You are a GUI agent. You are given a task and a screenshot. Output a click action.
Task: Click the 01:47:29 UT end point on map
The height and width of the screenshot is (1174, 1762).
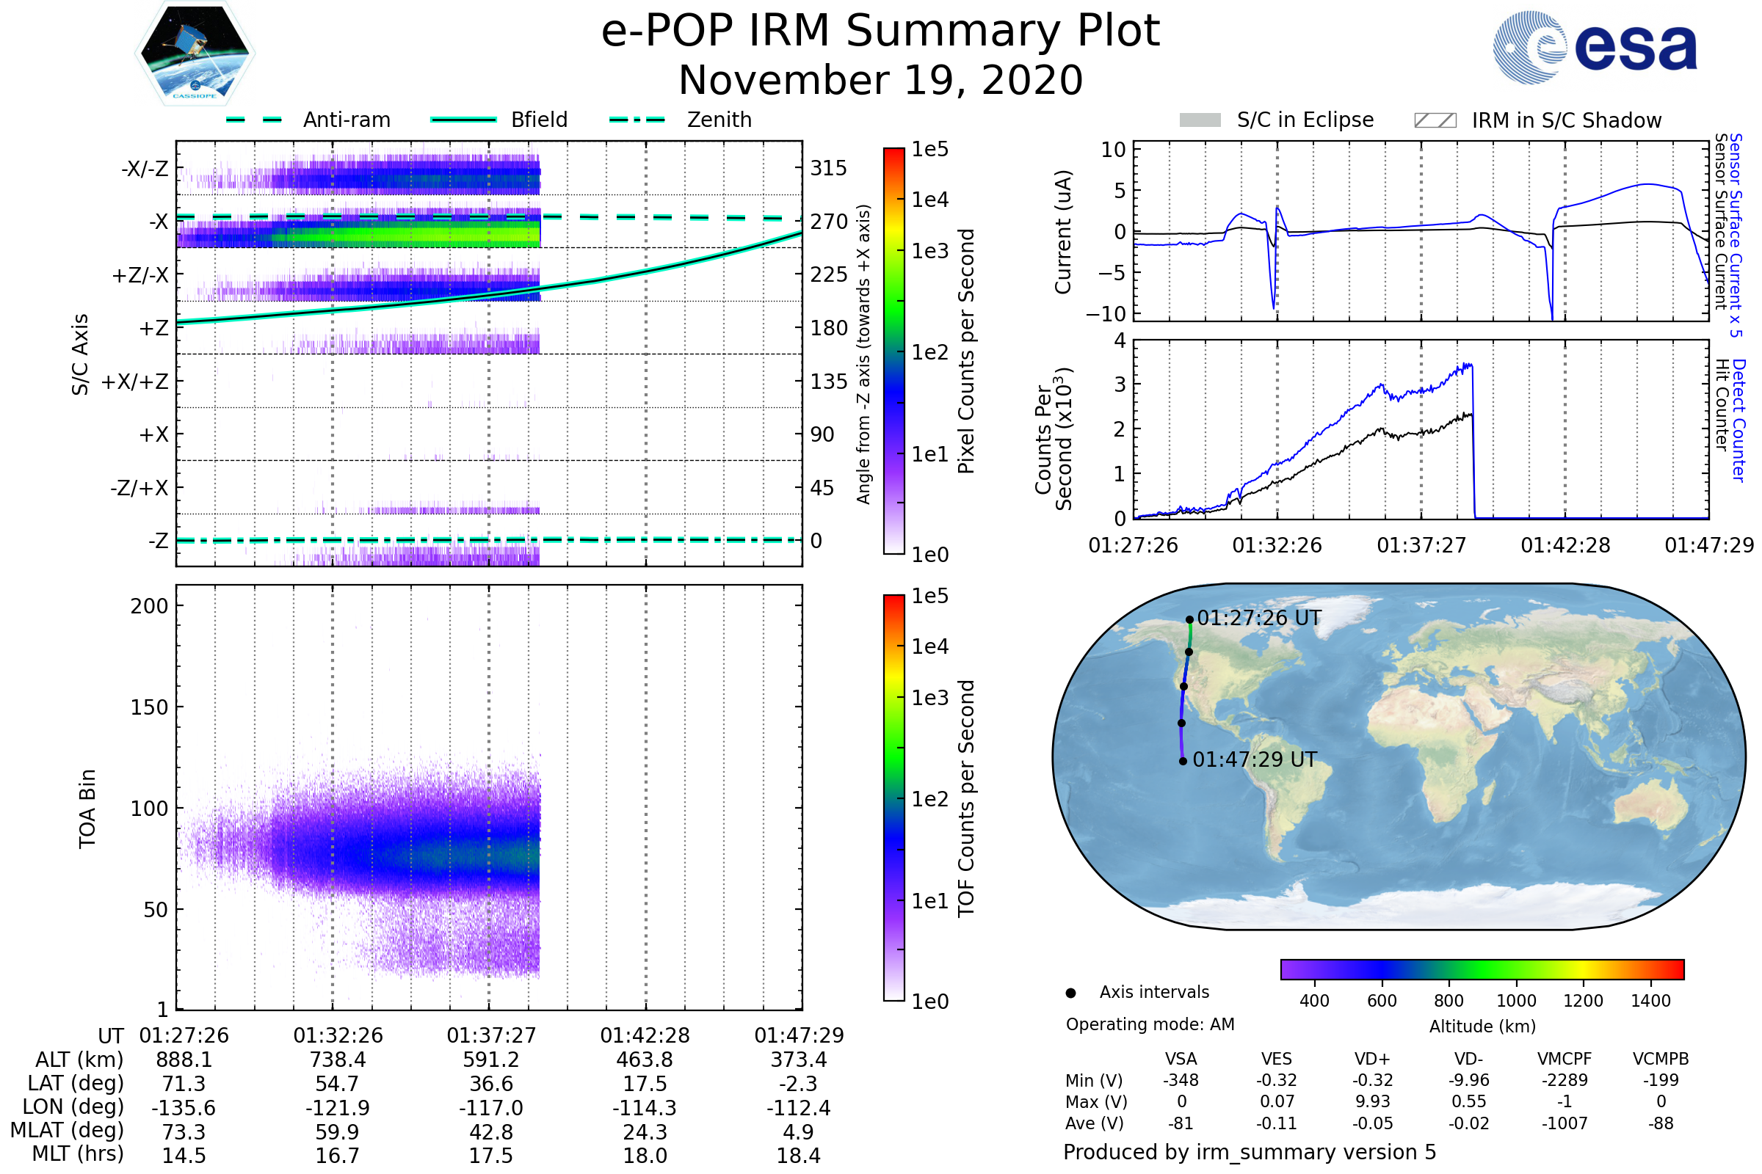1183,762
